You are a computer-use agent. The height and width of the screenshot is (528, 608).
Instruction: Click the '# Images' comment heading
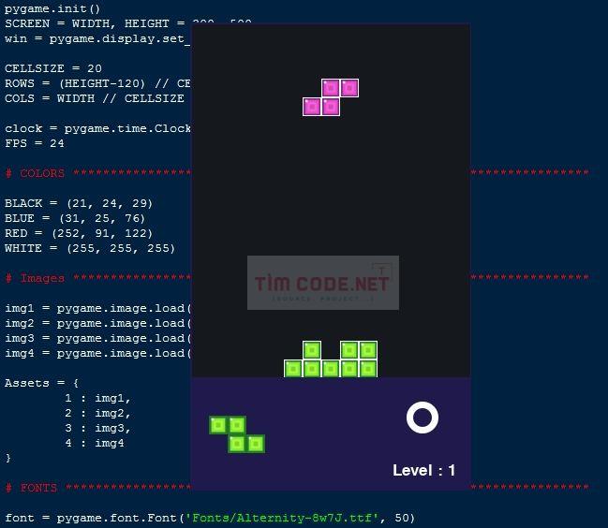(x=35, y=278)
